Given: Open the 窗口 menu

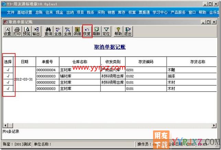Looking at the screenshot, I should tap(192, 12).
